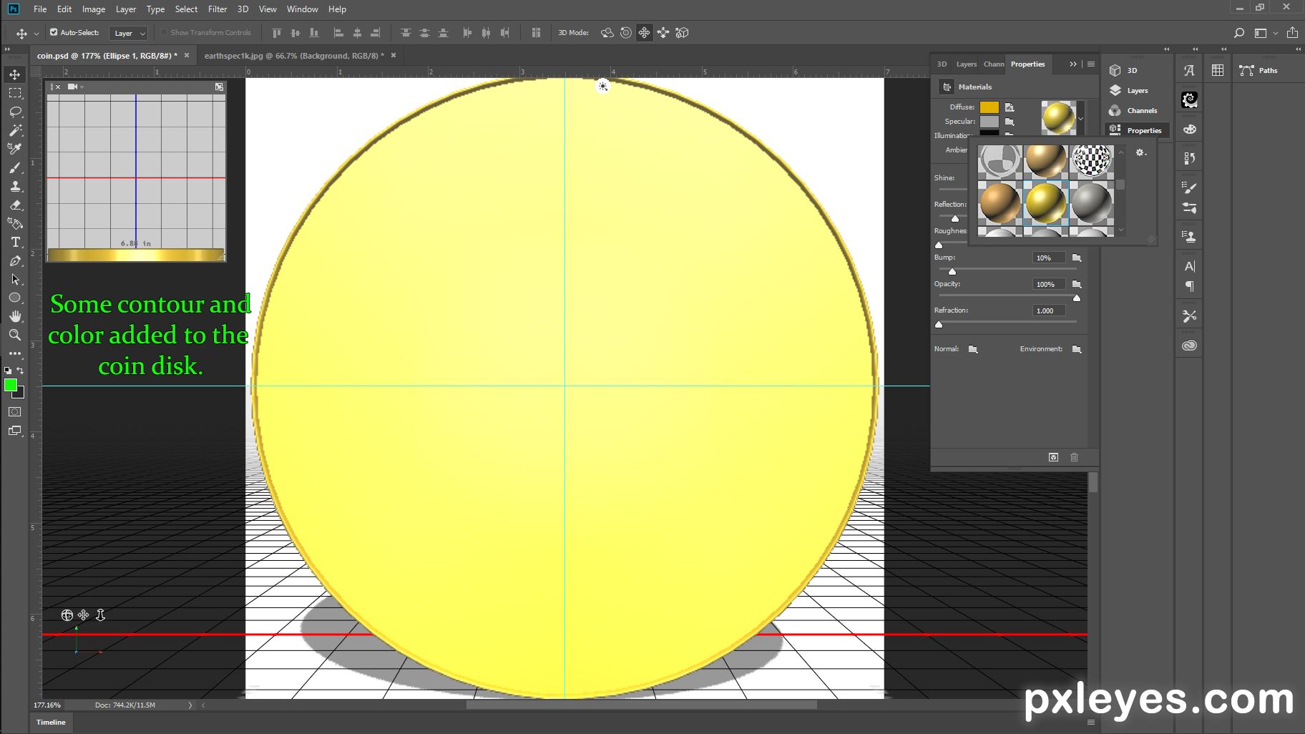The image size is (1305, 734).
Task: Swap foreground and background colors
Action: coord(20,371)
